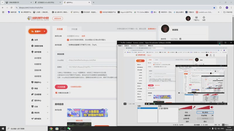Open 消息 notifications bell

coord(204,18)
